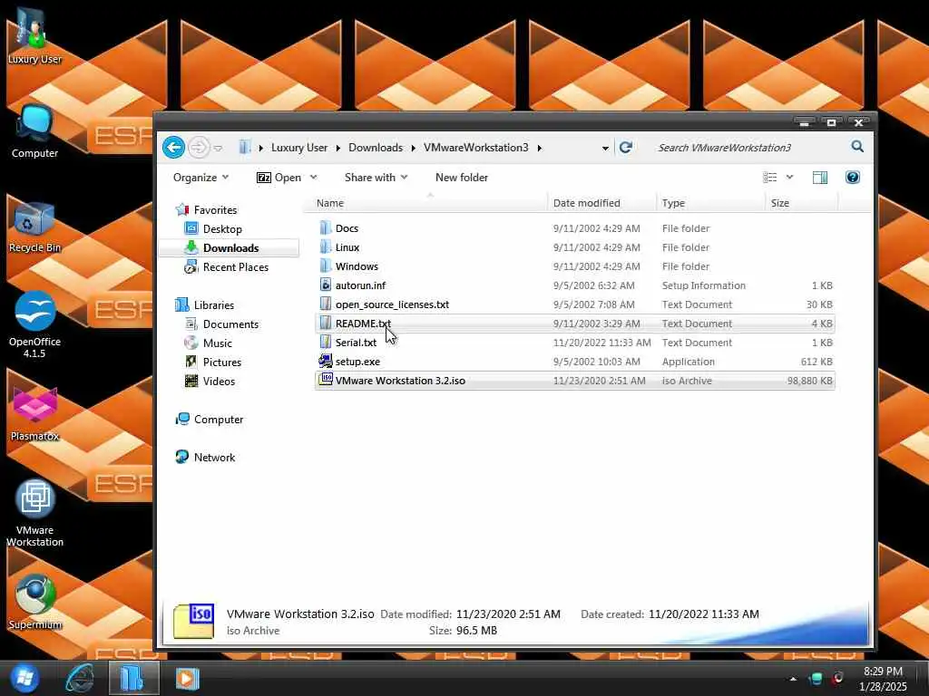Click the Forward navigation arrow
The image size is (929, 696).
coord(199,148)
